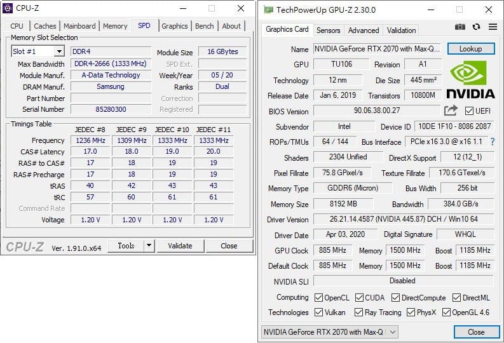Click the Digital Signature WHQL value
The height and width of the screenshot is (343, 504).
pos(465,234)
